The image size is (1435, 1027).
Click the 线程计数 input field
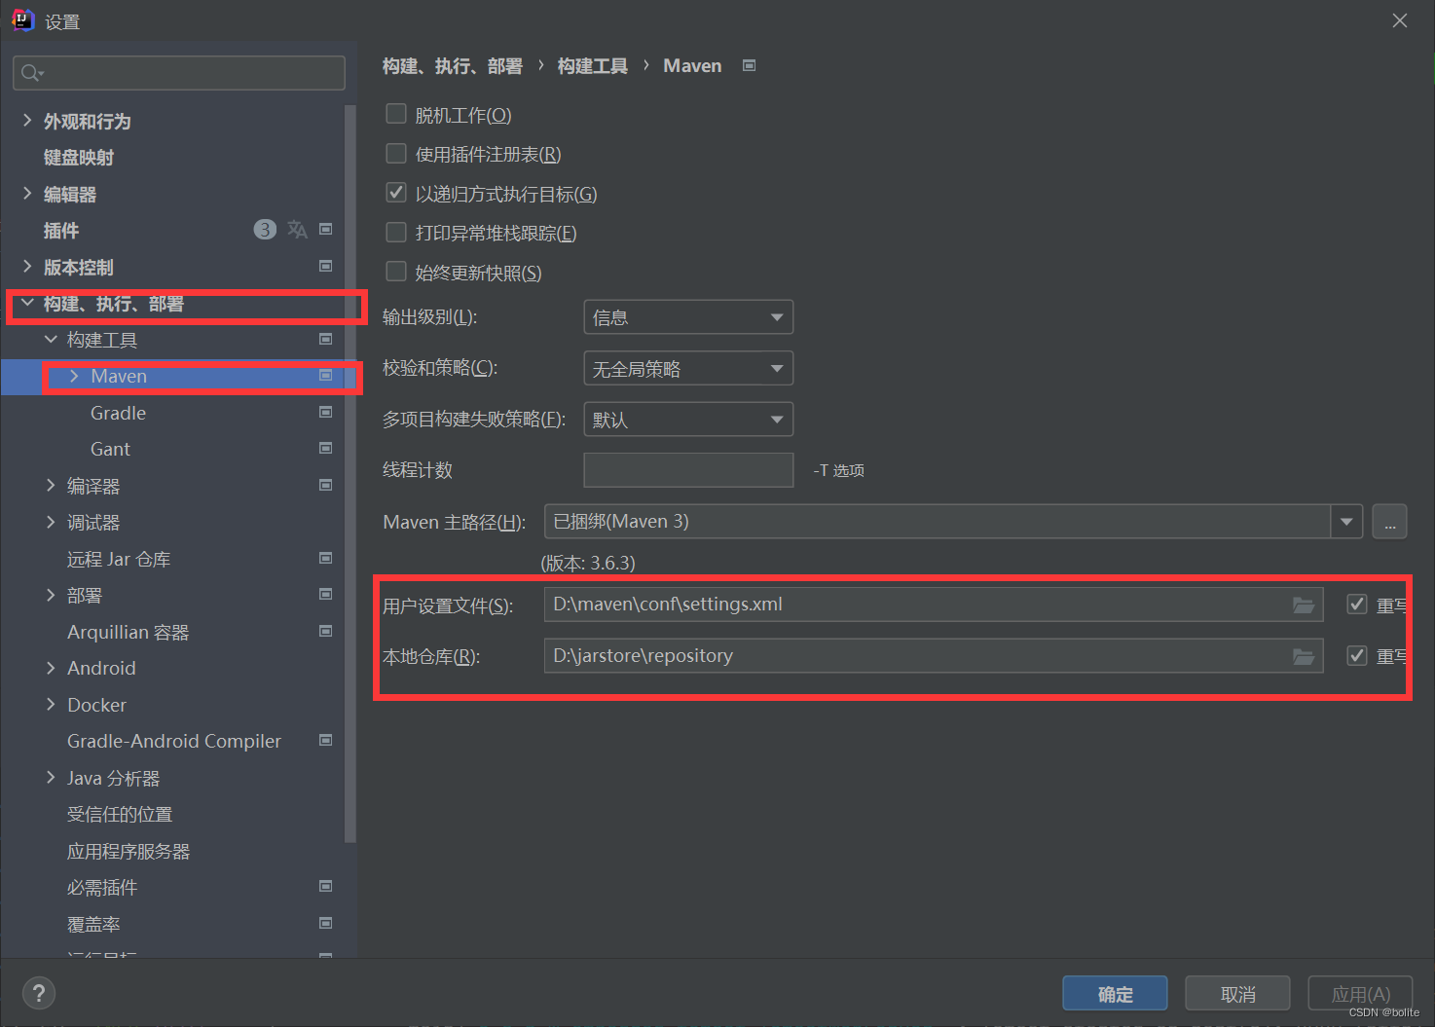tap(688, 470)
